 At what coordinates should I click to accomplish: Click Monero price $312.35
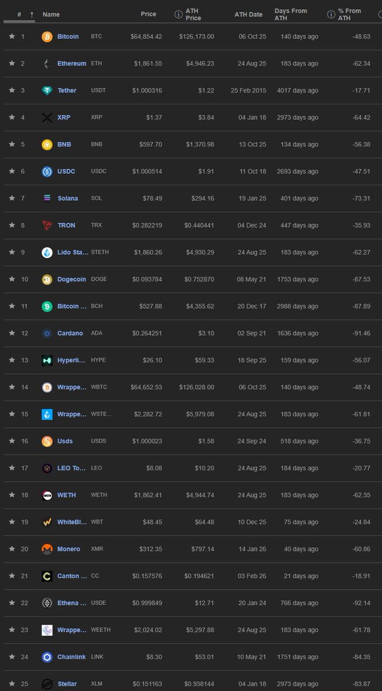tap(151, 549)
